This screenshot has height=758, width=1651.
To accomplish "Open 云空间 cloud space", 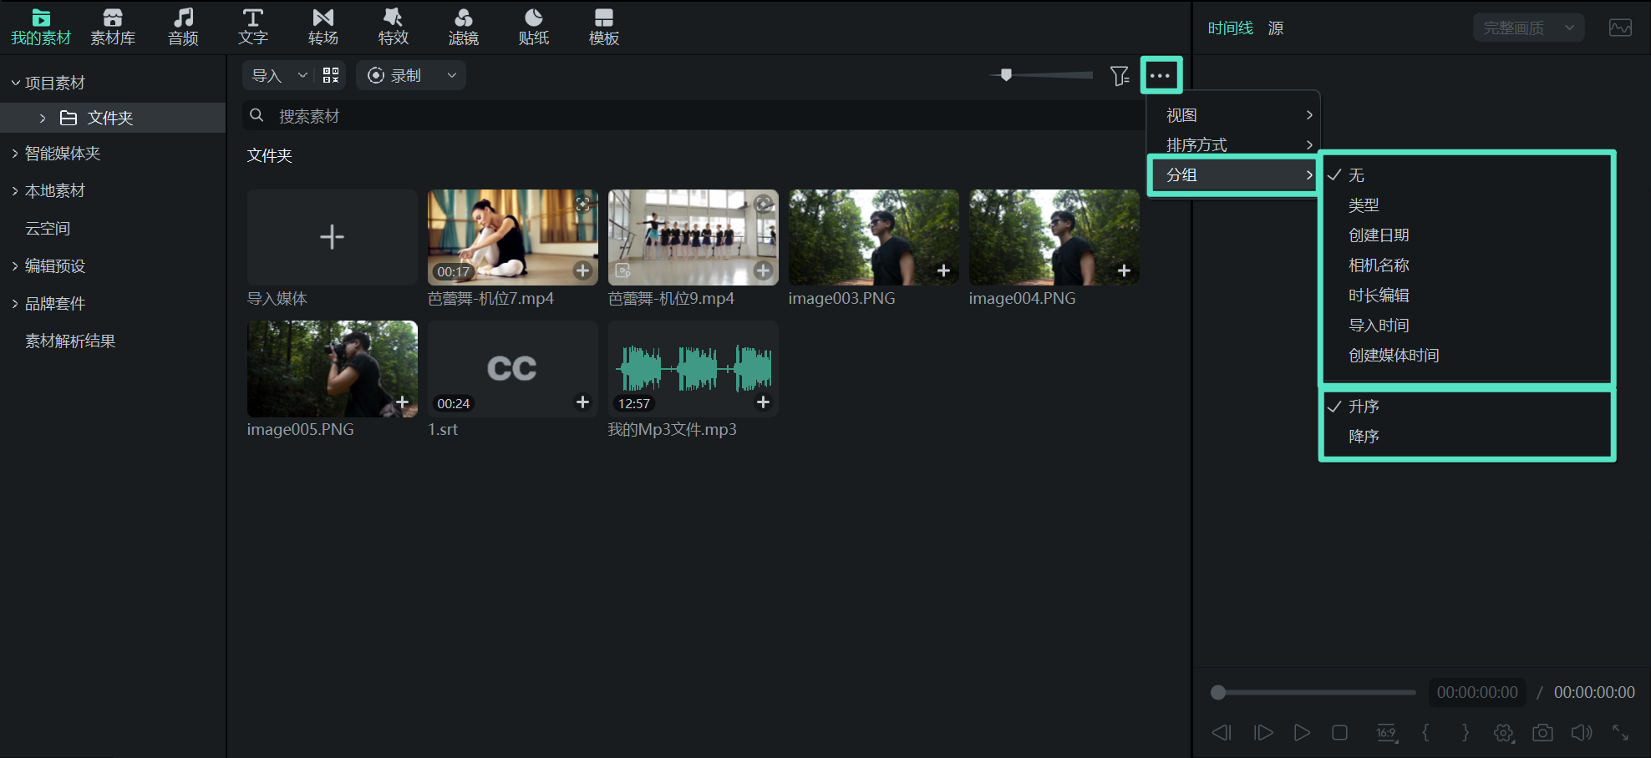I will (48, 229).
